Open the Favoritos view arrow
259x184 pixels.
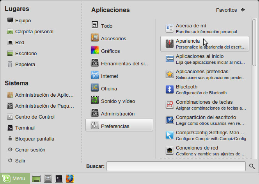click(x=243, y=10)
